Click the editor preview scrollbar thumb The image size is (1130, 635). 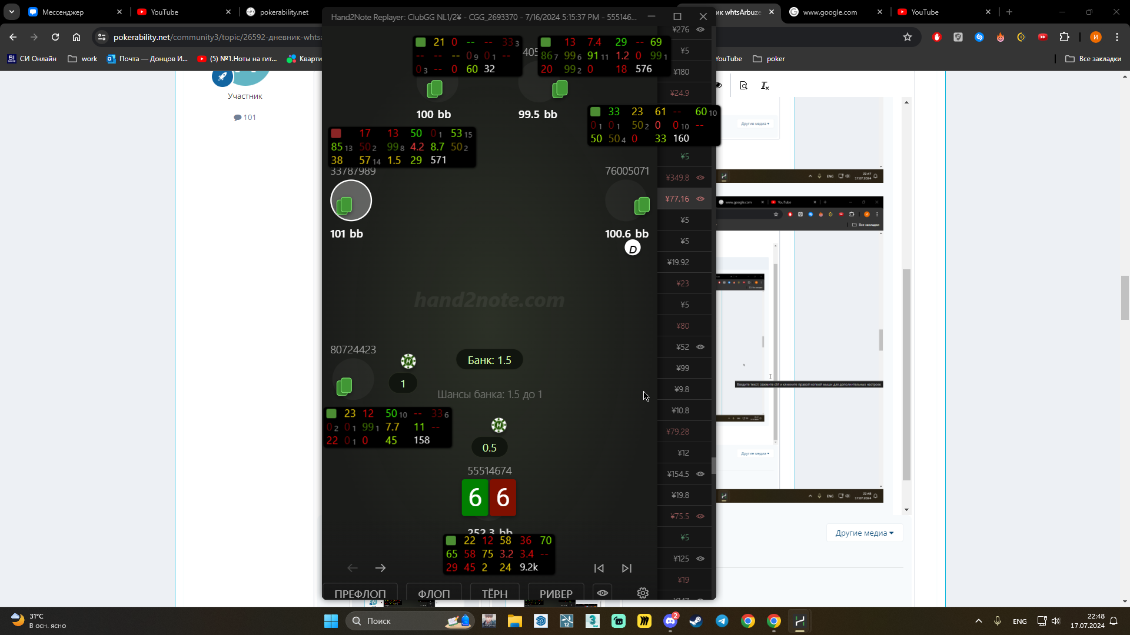click(906, 375)
